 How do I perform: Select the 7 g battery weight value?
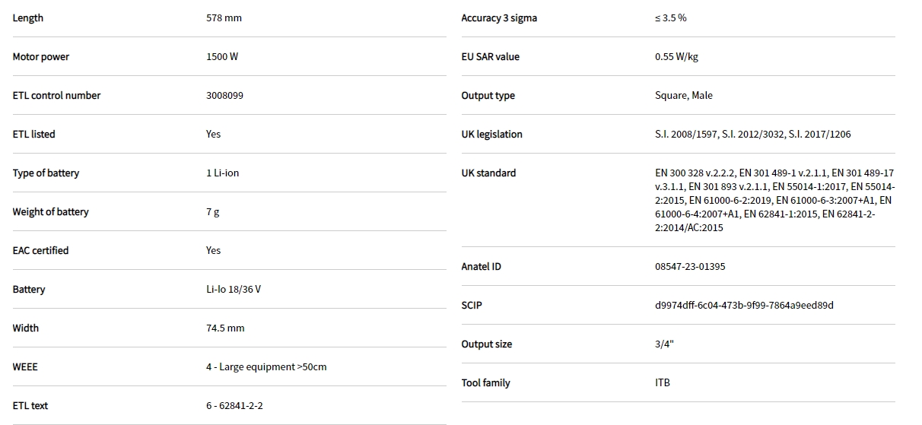212,212
